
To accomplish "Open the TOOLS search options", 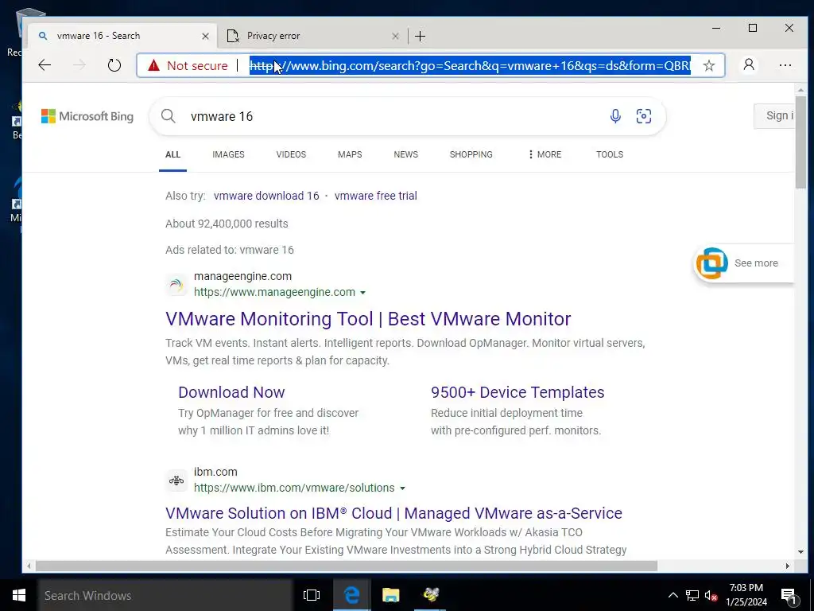I will pos(610,154).
